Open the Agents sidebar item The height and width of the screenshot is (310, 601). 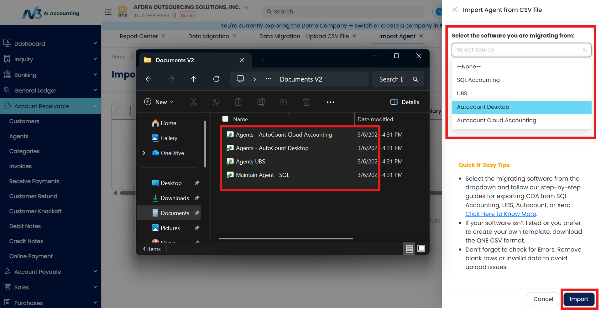click(x=19, y=136)
